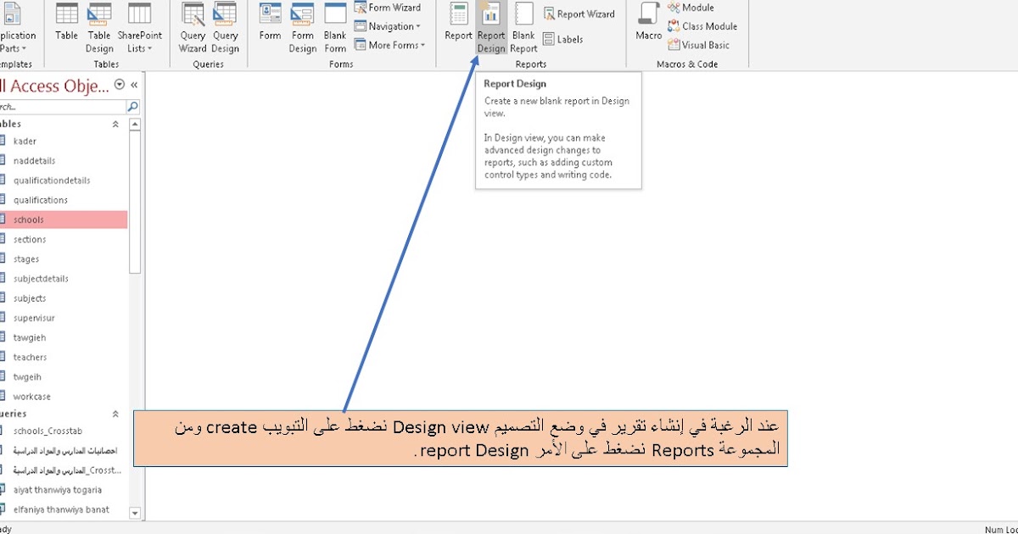Collapse the Queries group in navigation pane
This screenshot has width=1018, height=534.
pos(115,413)
